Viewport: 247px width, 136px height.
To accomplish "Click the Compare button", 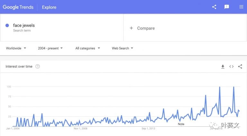I will 142,28.
